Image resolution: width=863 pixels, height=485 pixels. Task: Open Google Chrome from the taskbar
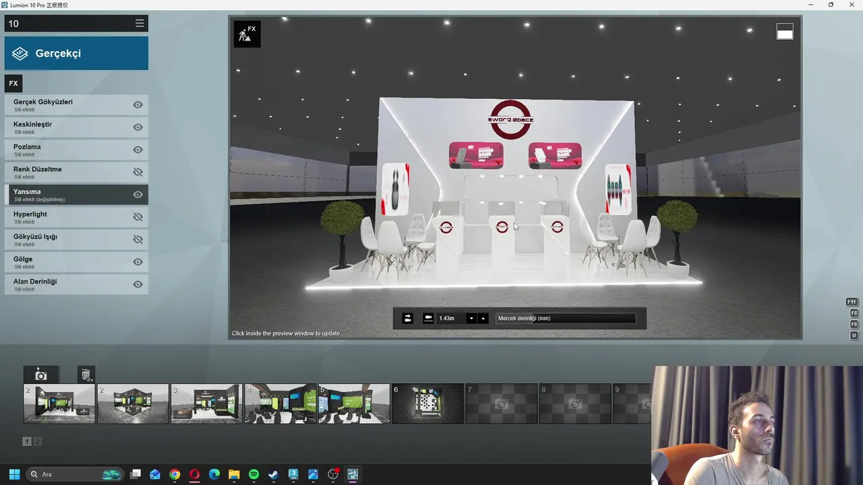(175, 474)
